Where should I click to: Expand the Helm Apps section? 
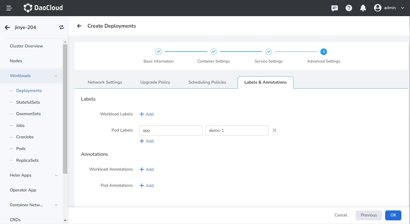click(56, 175)
